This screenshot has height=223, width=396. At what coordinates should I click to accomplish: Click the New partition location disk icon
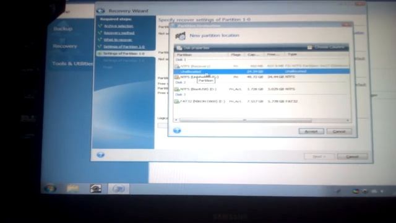coord(181,36)
